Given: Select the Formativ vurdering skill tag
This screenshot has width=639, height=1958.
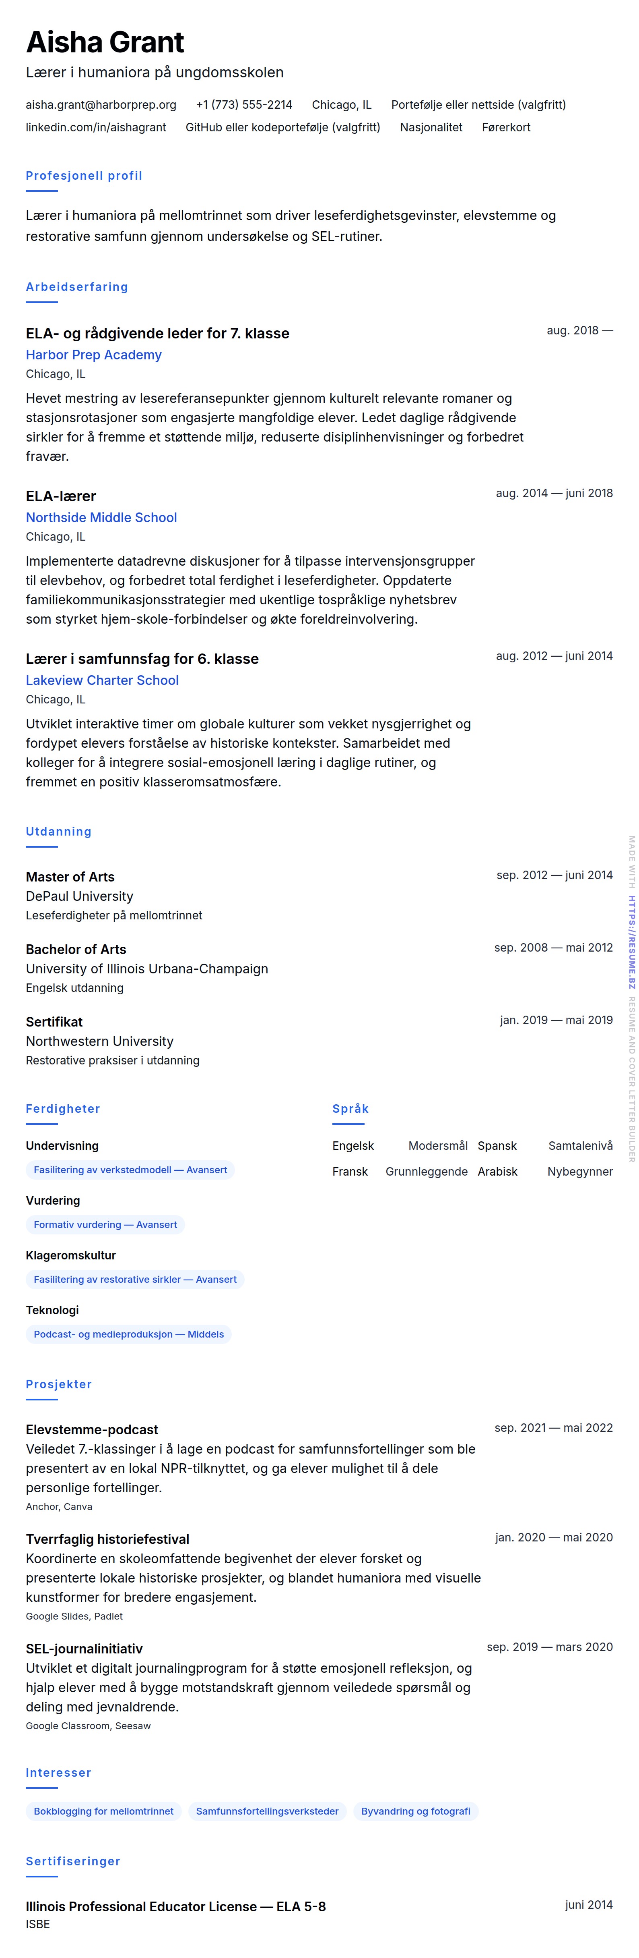Looking at the screenshot, I should coord(105,1224).
